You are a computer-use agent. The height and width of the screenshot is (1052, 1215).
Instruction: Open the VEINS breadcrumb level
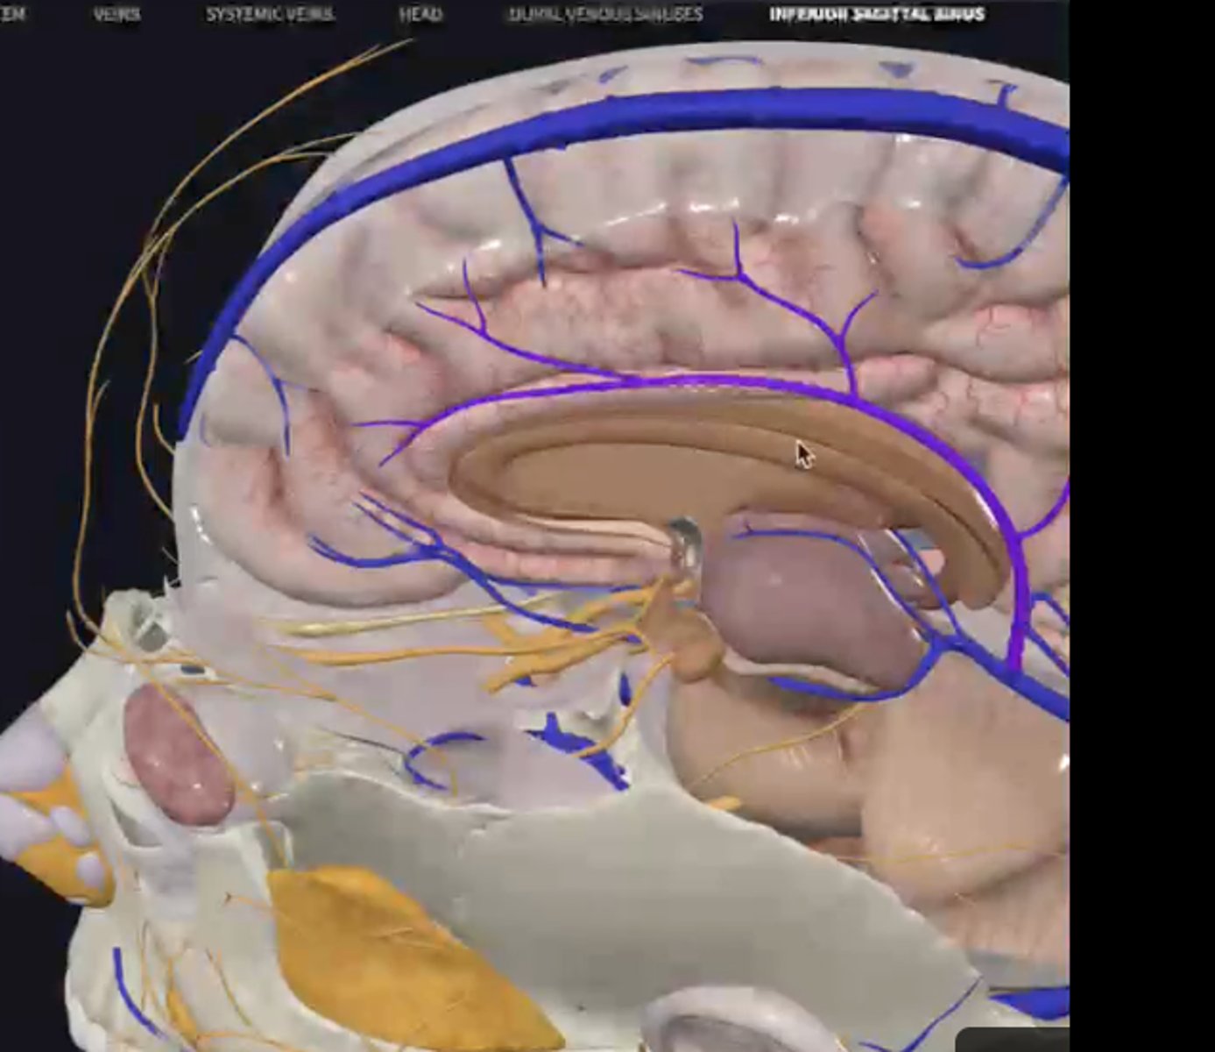click(x=117, y=14)
